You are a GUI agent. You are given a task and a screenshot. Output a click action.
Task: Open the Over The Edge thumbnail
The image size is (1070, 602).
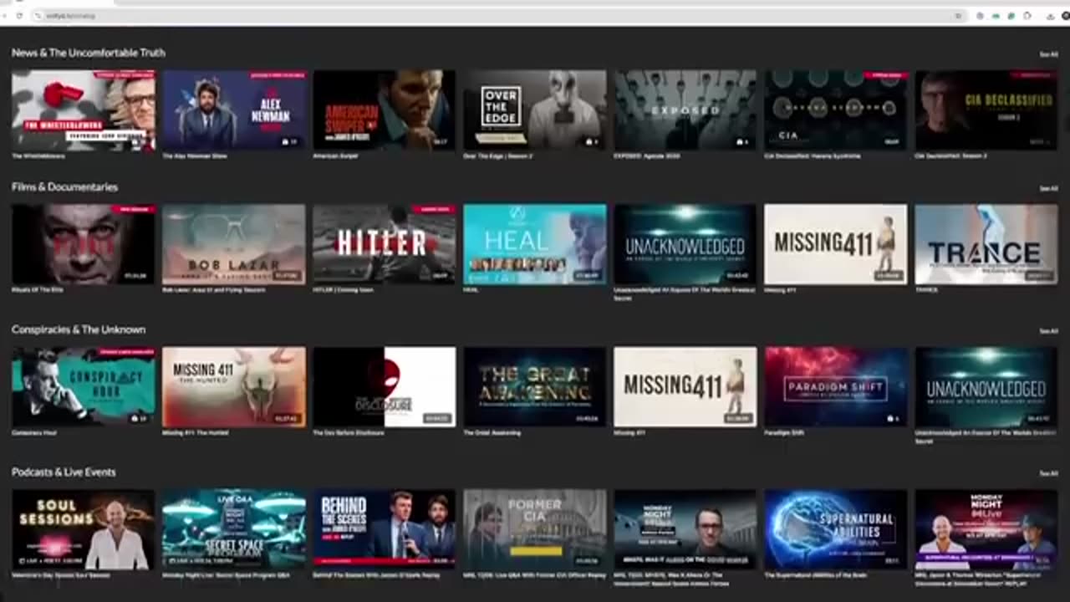pyautogui.click(x=535, y=110)
